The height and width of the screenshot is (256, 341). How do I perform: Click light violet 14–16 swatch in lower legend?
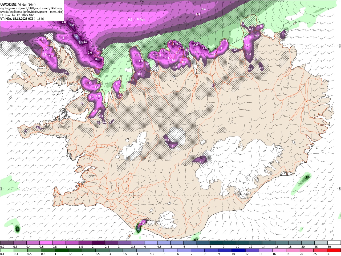click(266, 250)
